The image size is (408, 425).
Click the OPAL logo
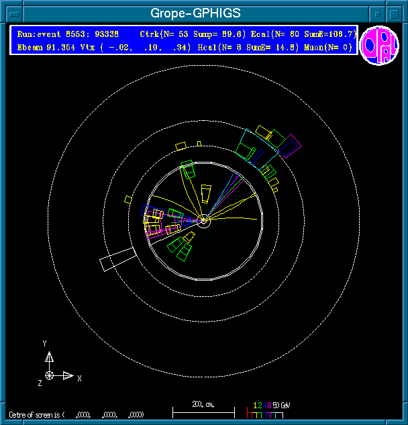[x=379, y=46]
